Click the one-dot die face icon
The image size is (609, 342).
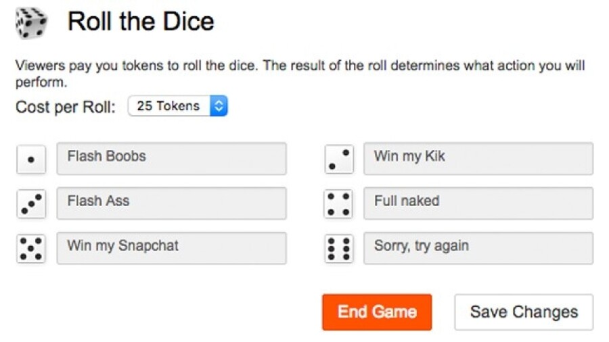31,160
